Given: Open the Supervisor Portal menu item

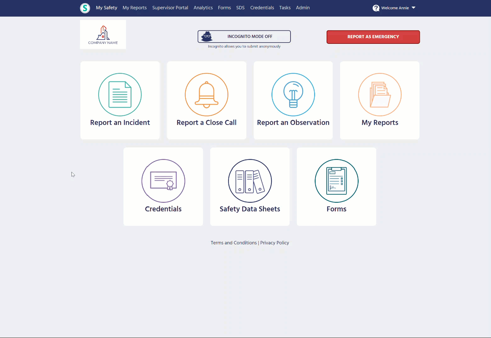Looking at the screenshot, I should (170, 8).
